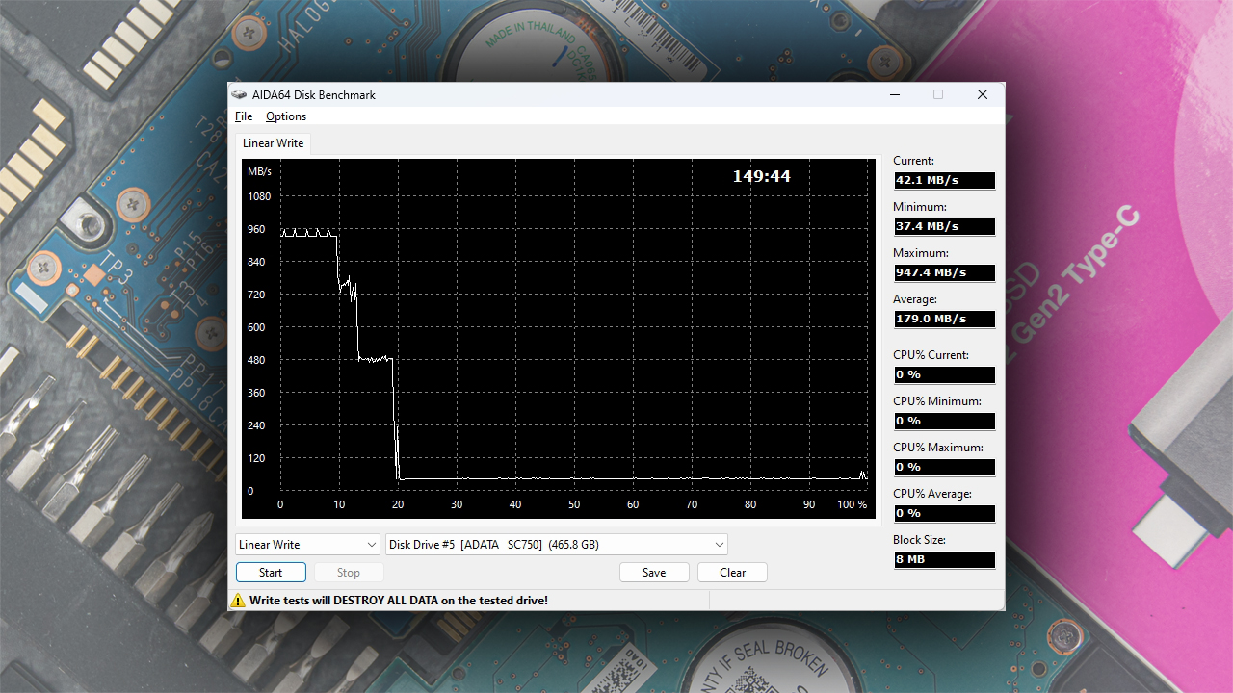Click the Block Size: label

[919, 540]
